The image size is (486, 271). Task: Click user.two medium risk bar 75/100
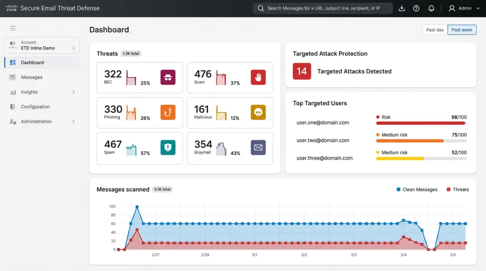coord(421,141)
